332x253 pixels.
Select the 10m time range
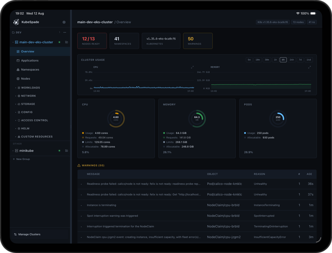258,60
